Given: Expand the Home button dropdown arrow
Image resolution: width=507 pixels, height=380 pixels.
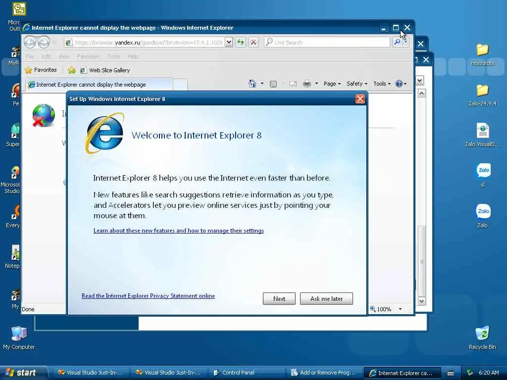Looking at the screenshot, I should [262, 84].
